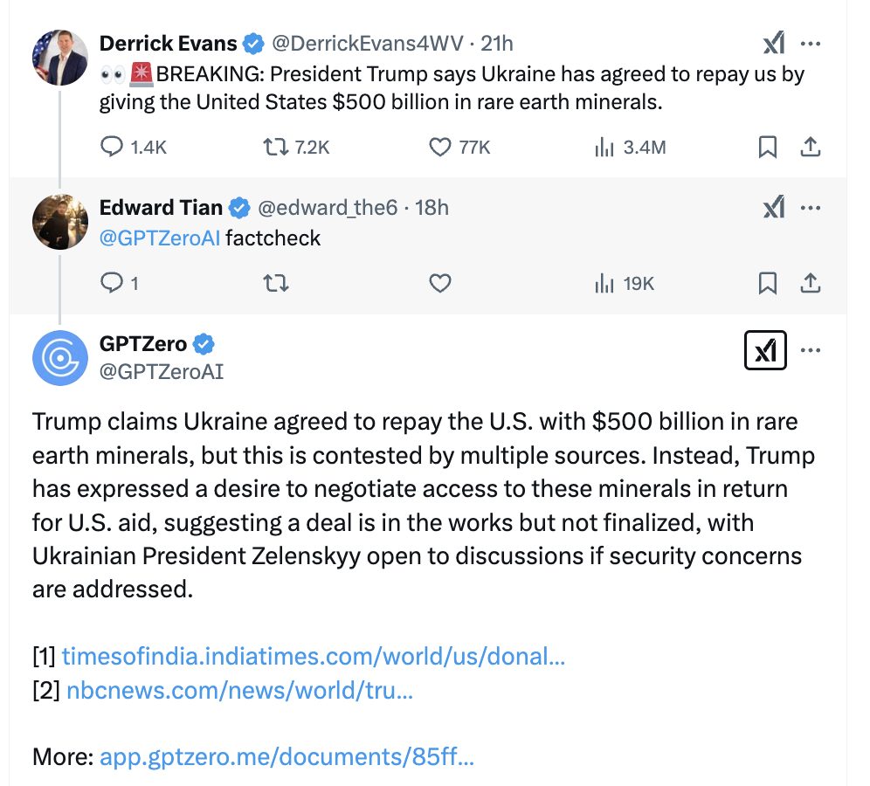Click the boxed Grok button on GPTZero post
This screenshot has height=786, width=870.
click(765, 350)
